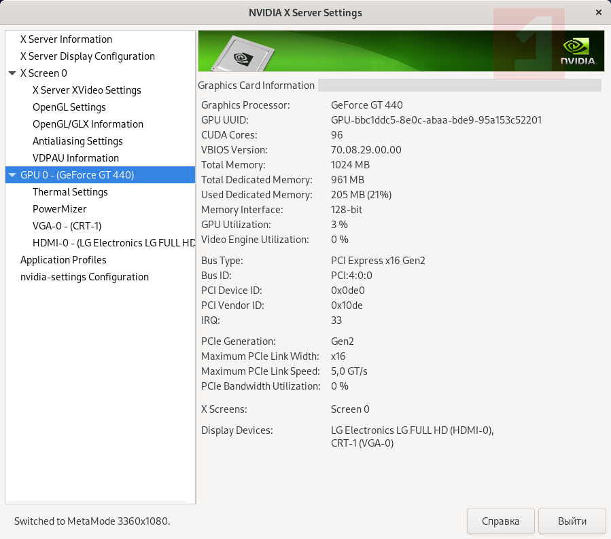This screenshot has height=539, width=611.
Task: Collapse the GPU 0 tree arrow
Action: coord(12,175)
